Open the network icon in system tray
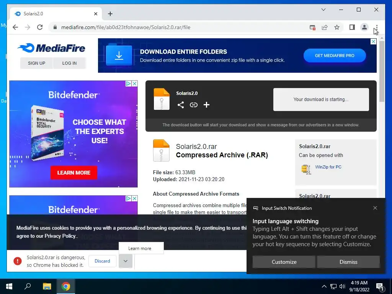392x294 pixels. [x=333, y=286]
